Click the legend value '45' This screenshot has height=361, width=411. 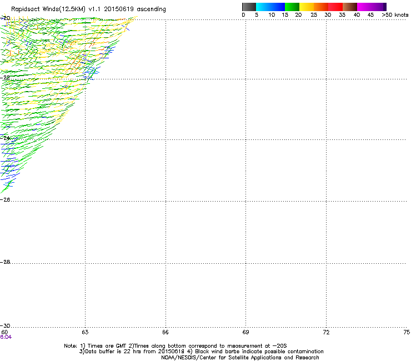point(370,15)
